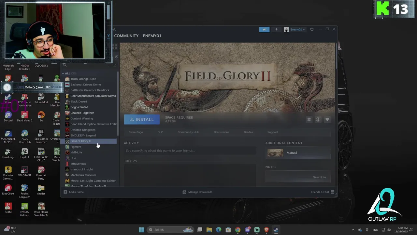Image resolution: width=417 pixels, height=235 pixels.
Task: Open Dead Island 2 desktop shortcut
Action: 24,117
